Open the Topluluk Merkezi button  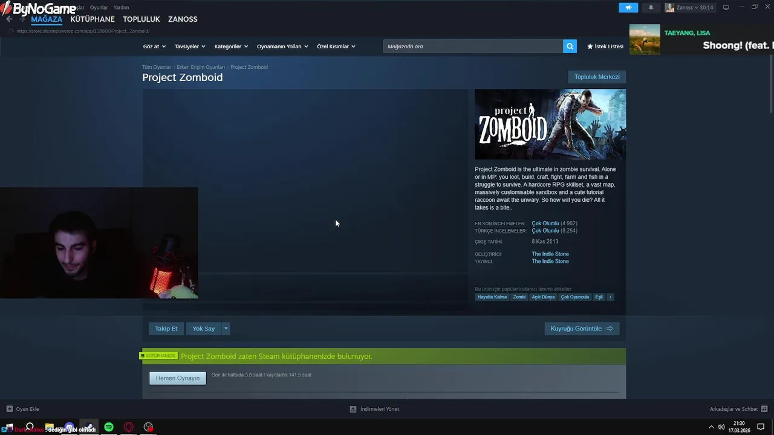point(597,77)
